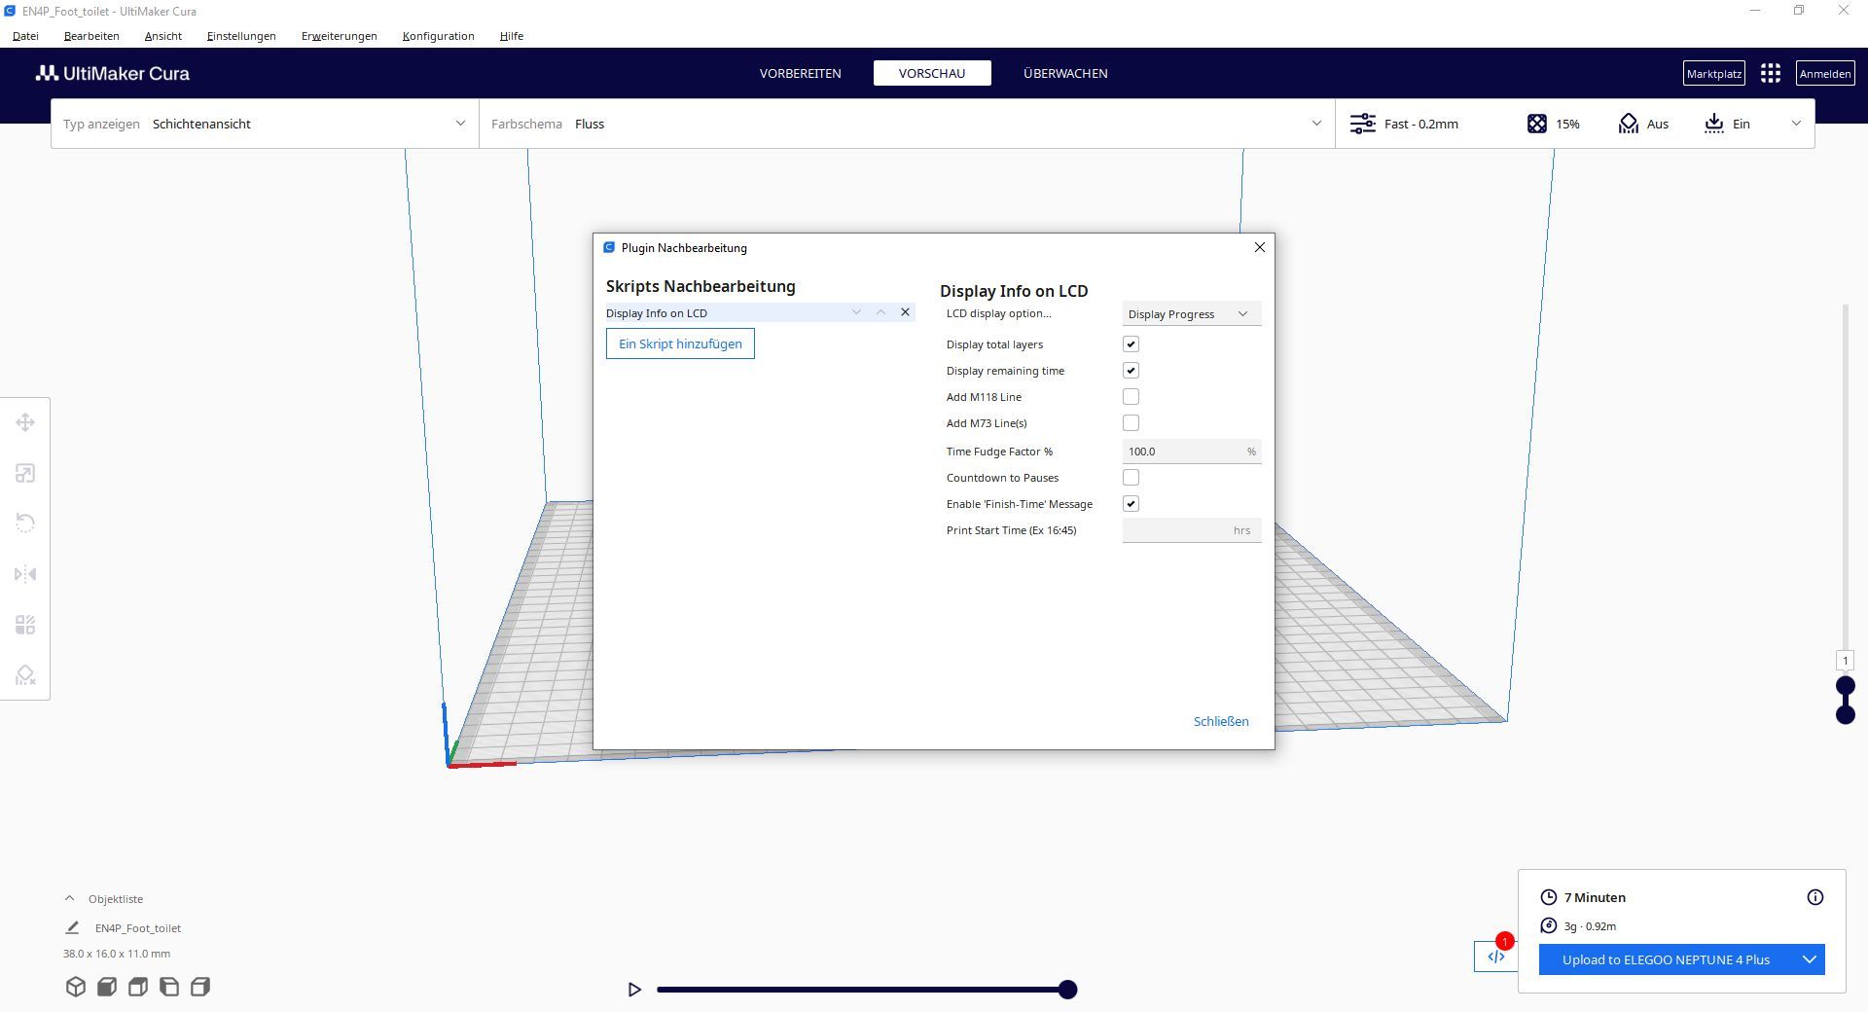Open the Bearbeiten menu

(x=91, y=36)
